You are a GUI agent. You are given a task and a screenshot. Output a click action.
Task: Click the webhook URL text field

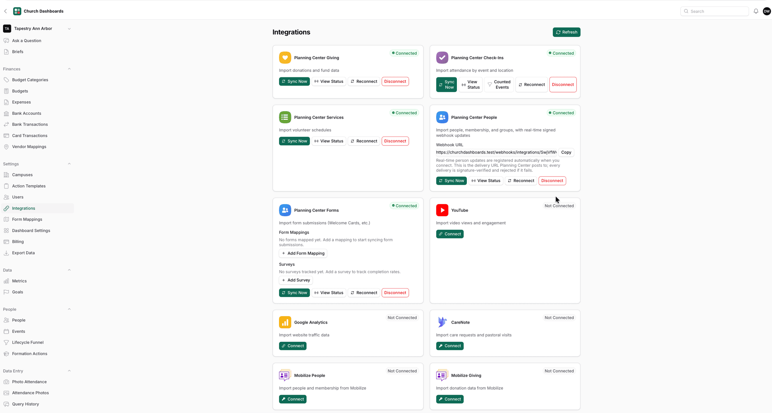[x=496, y=152]
